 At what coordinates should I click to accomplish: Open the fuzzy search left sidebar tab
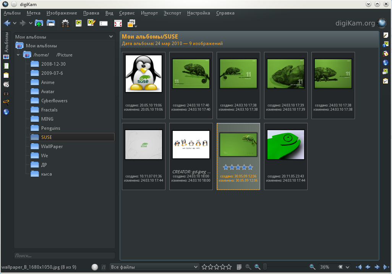tap(6, 102)
